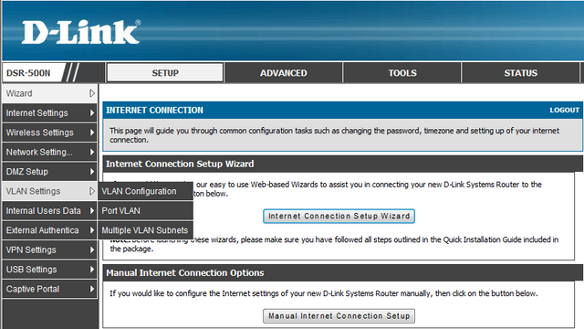This screenshot has width=584, height=329.
Task: Expand the Wireless Settings submenu arrow
Action: [92, 133]
